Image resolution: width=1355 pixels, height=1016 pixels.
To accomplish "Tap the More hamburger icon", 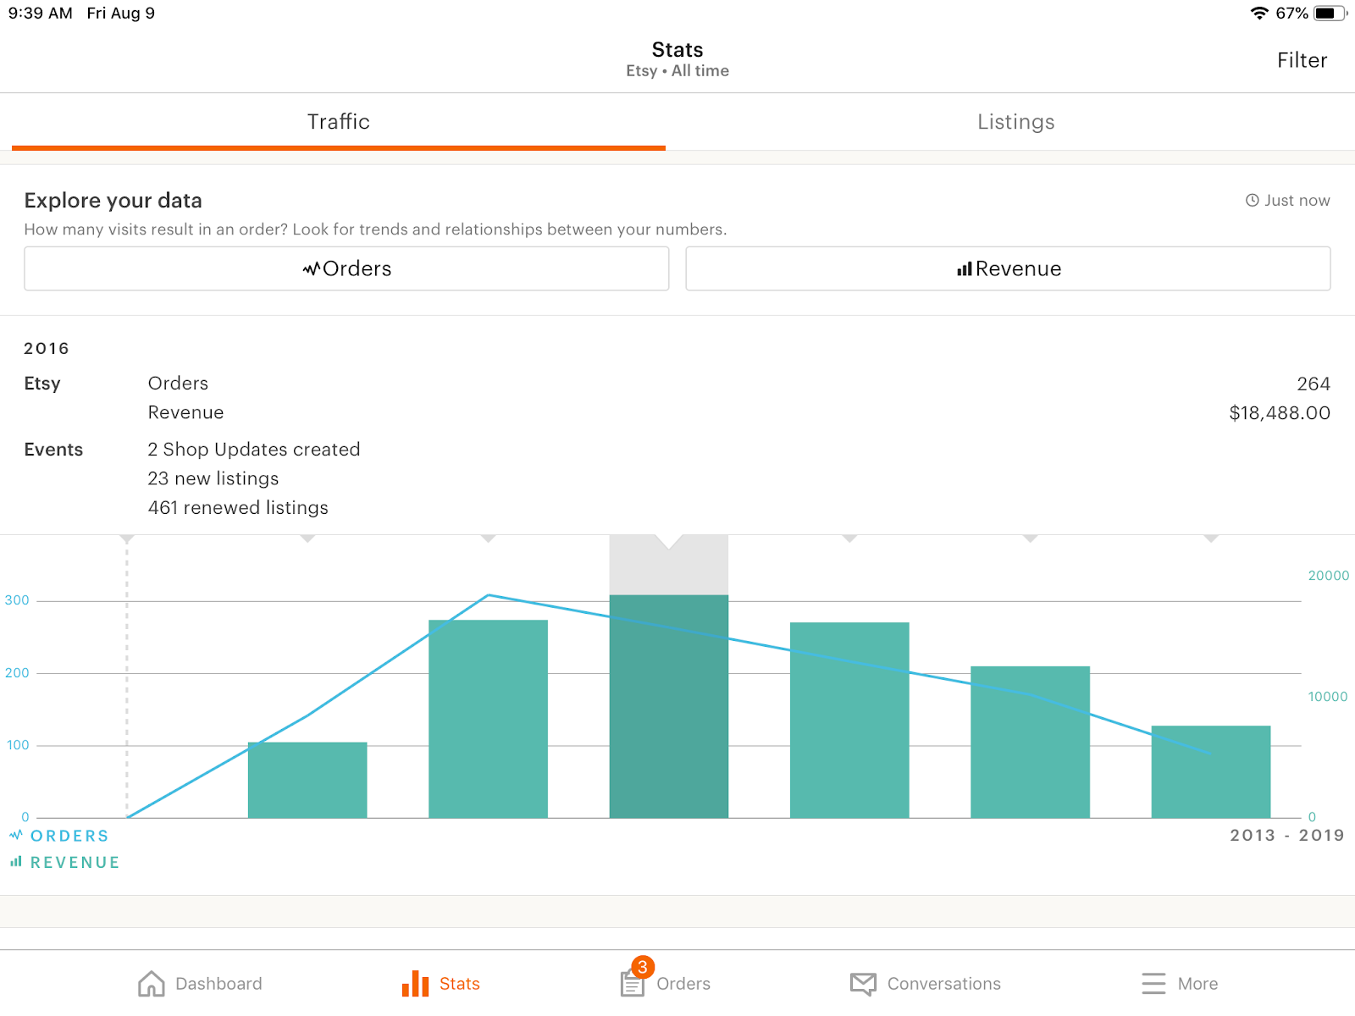I will coord(1153,984).
